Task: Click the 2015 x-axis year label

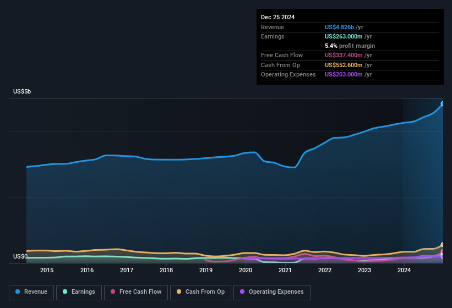Action: click(47, 270)
